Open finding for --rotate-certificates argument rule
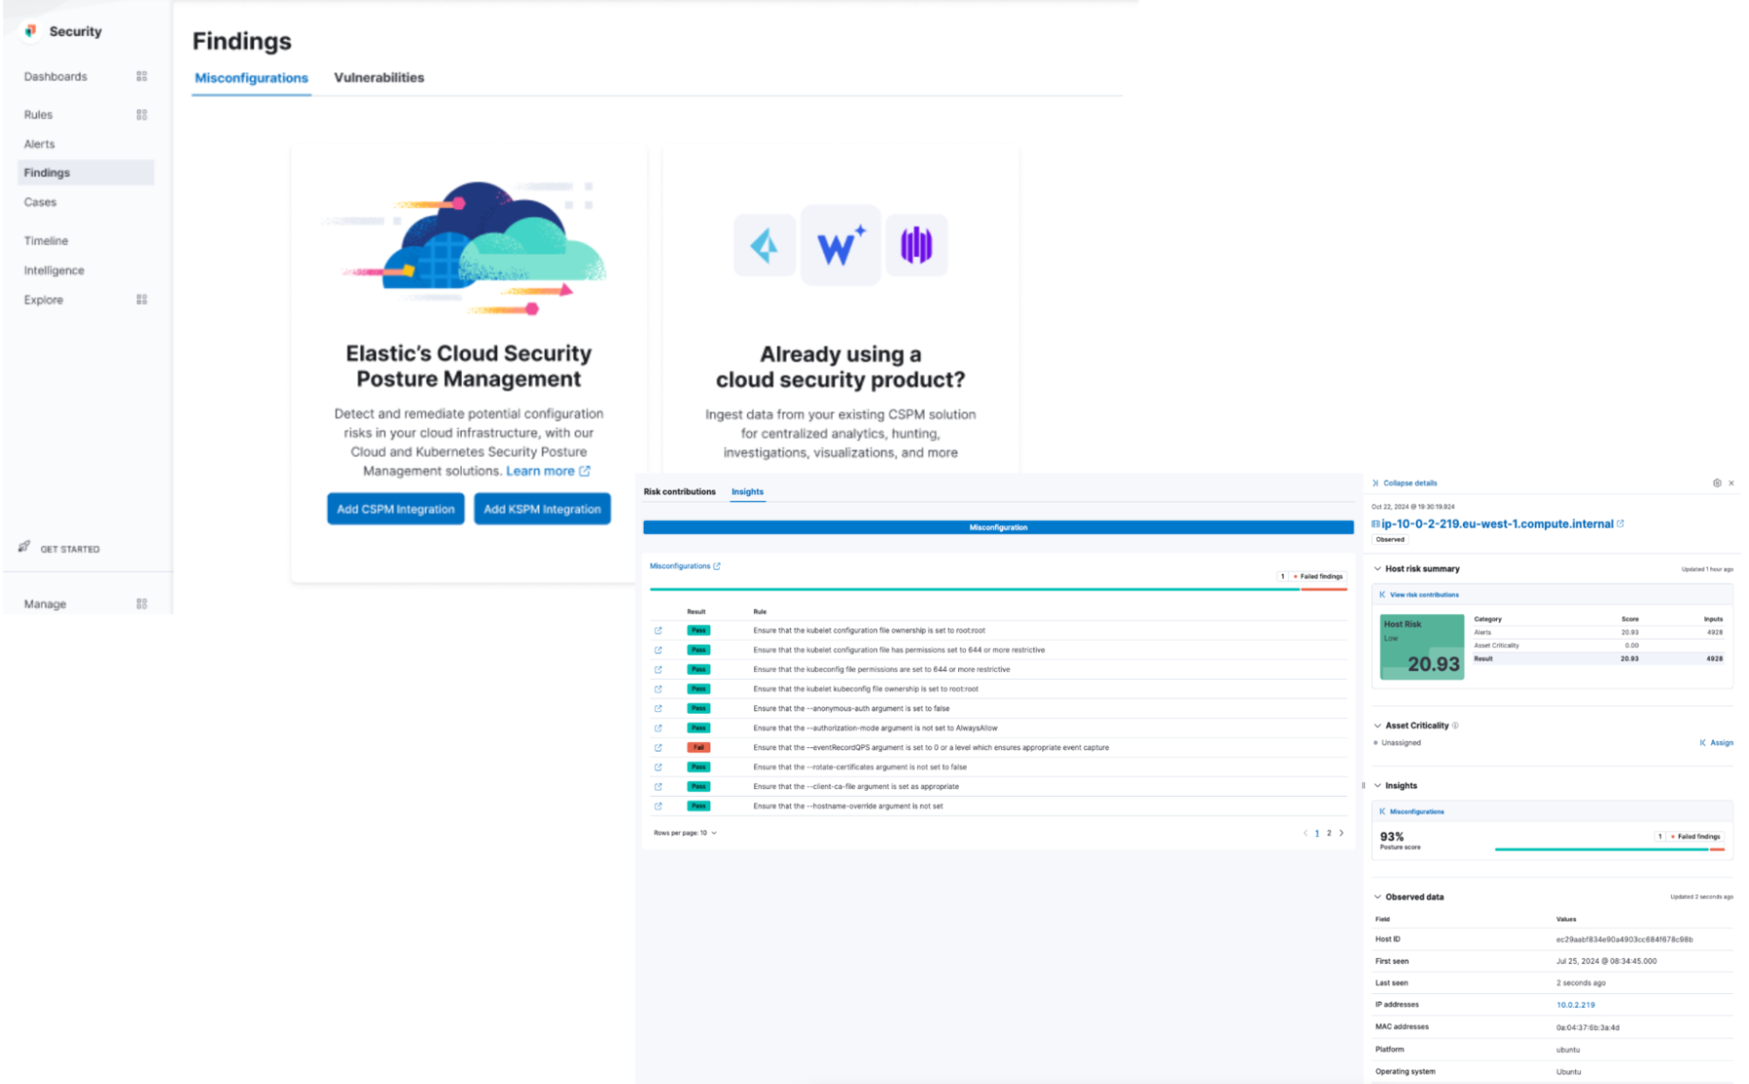Screen dimensions: 1749x1084 (658, 767)
